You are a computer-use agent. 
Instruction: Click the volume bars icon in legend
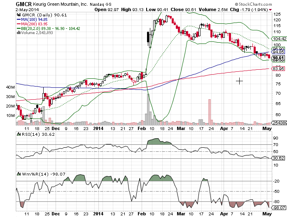[19, 33]
